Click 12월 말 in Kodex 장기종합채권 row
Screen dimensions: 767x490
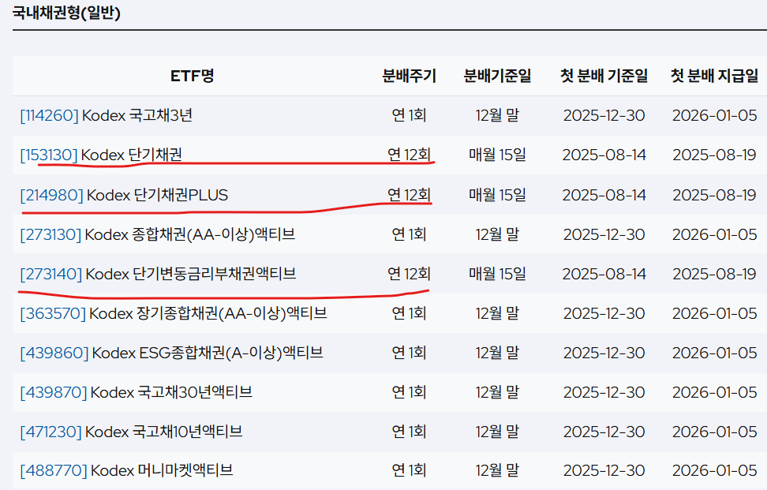tap(497, 313)
